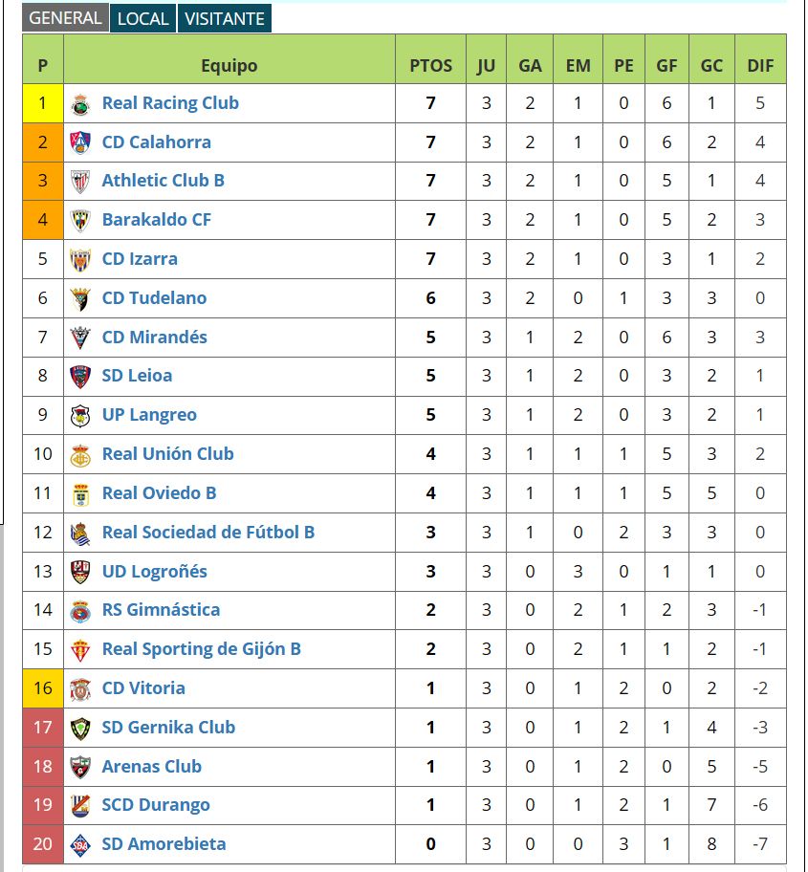Open the CD Tudelano team link
The width and height of the screenshot is (808, 872).
[x=154, y=298]
